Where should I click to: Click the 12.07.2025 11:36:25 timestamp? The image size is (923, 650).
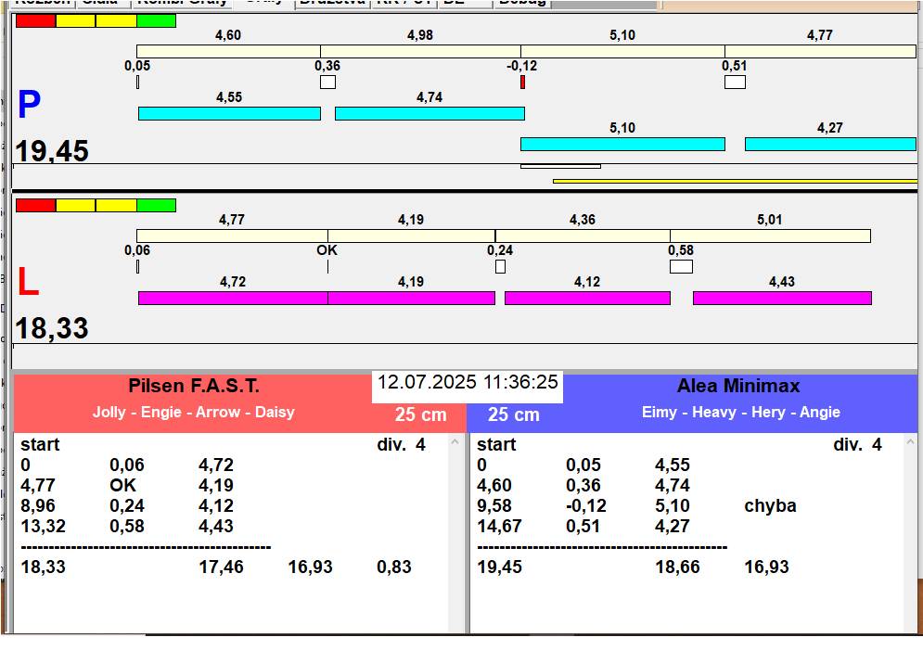coord(468,382)
